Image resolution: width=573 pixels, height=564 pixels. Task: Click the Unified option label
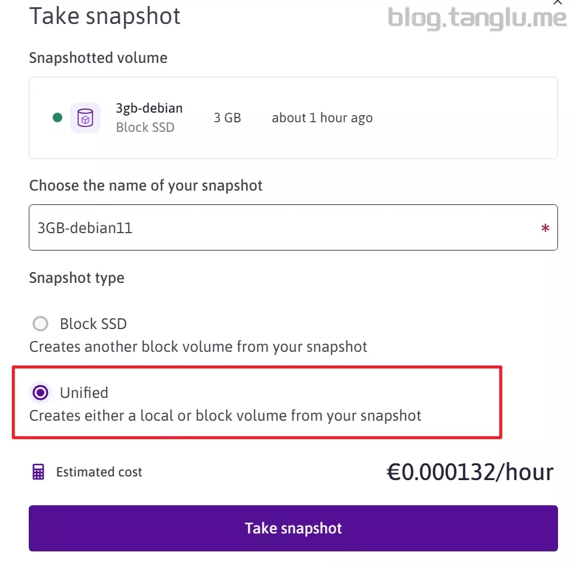(x=84, y=393)
